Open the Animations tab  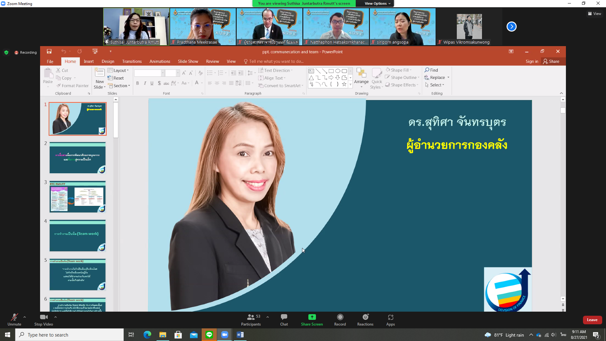tap(160, 61)
